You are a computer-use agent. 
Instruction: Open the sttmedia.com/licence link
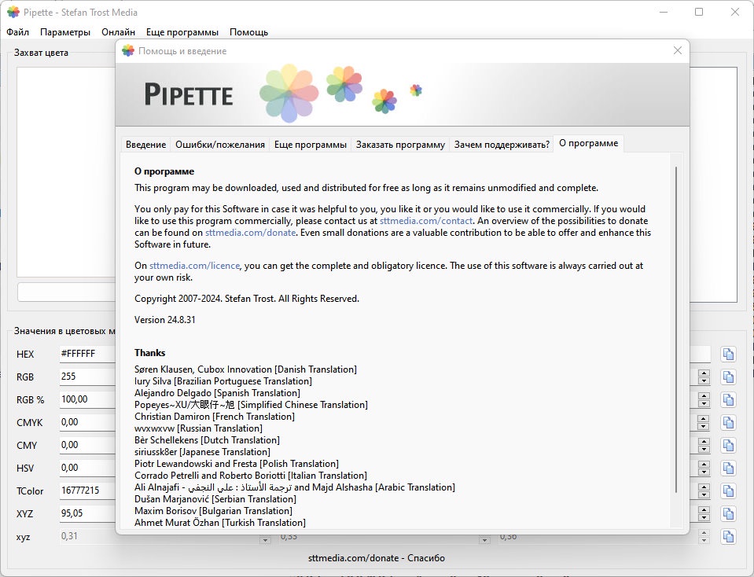(194, 266)
